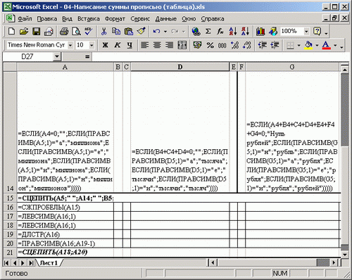Sort ascending A-Z icon
Screen dimensions: 352x280
click(x=233, y=31)
